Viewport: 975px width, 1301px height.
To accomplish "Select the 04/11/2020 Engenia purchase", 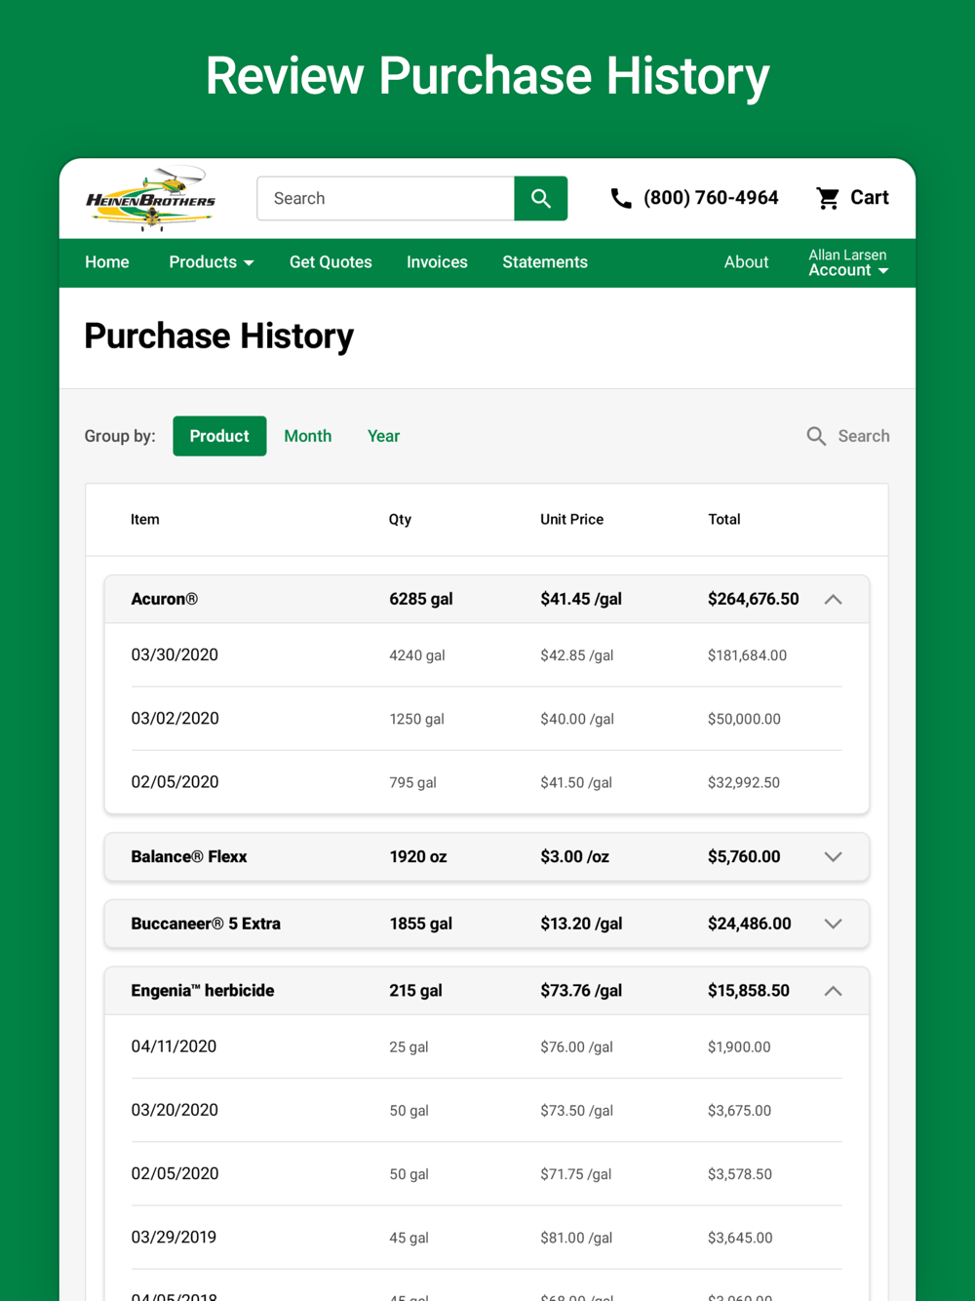I will pyautogui.click(x=487, y=1046).
